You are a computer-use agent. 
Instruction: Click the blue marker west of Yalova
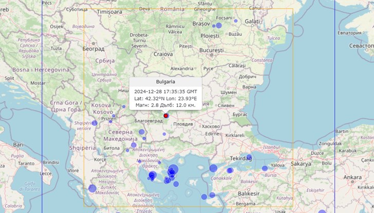[265, 168]
